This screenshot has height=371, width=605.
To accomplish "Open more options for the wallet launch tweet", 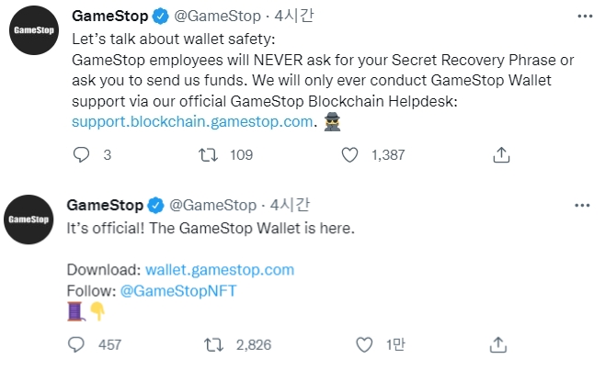I will [586, 205].
